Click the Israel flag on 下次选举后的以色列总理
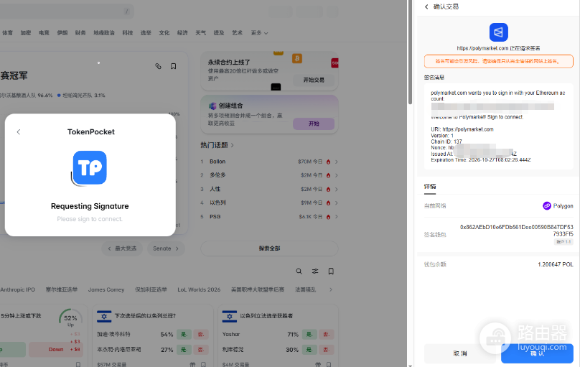Screen dimensions: 580x367 tap(104, 316)
